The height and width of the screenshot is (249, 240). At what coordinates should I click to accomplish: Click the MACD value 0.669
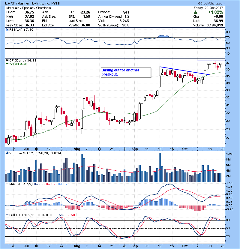tap(39, 184)
